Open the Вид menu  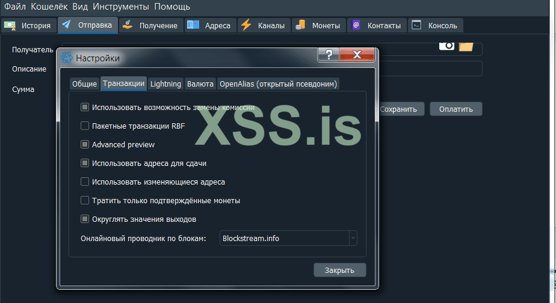[80, 7]
